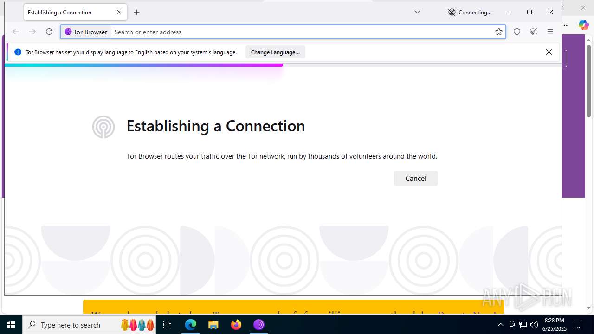Open Task View from taskbar
Viewport: 594px width, 334px height.
(168, 325)
